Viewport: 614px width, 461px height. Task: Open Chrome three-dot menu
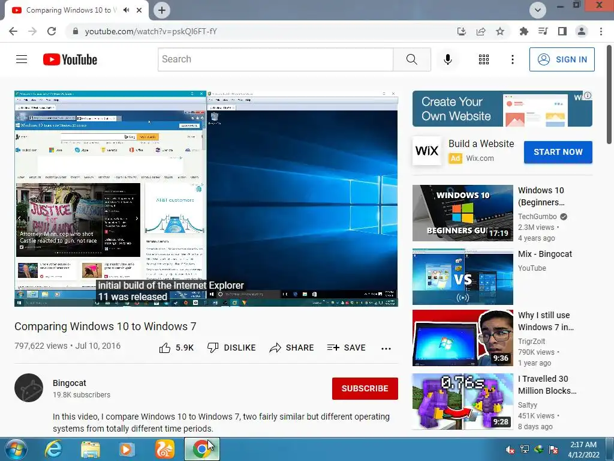coord(601,31)
